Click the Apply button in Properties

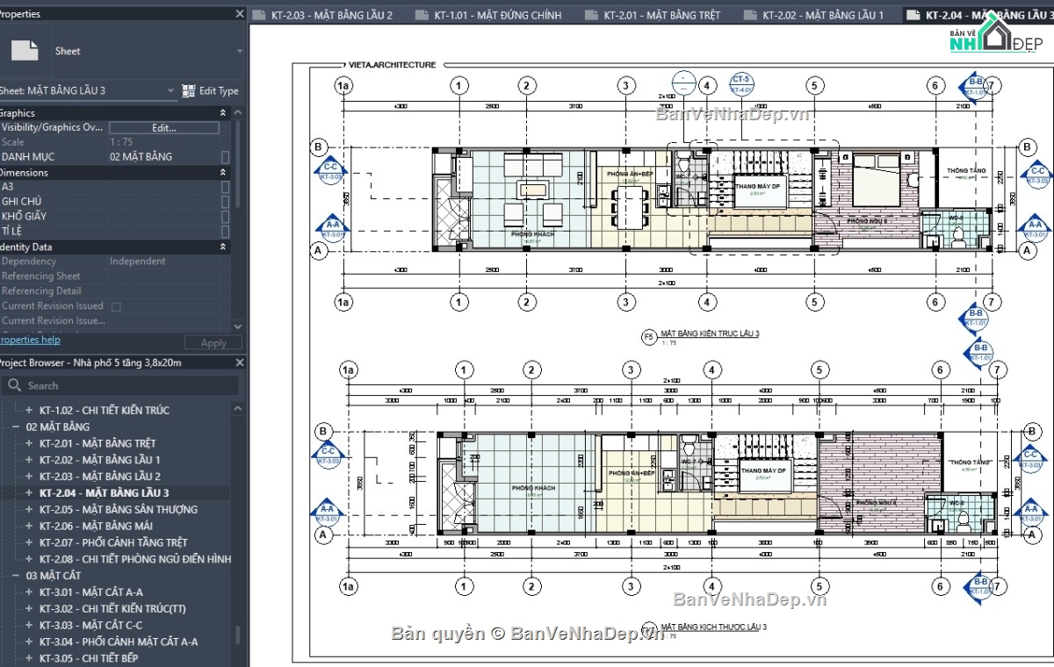pyautogui.click(x=213, y=343)
